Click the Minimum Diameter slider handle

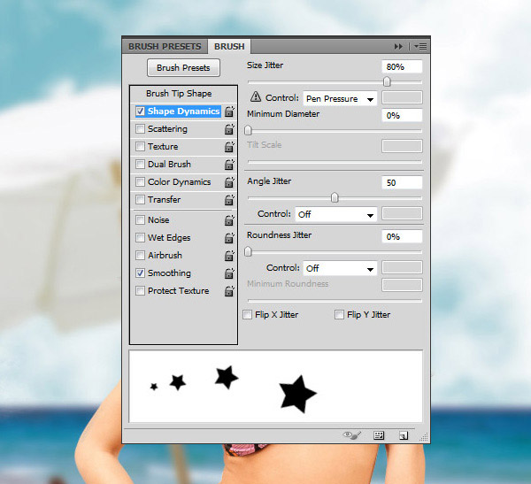[x=248, y=130]
